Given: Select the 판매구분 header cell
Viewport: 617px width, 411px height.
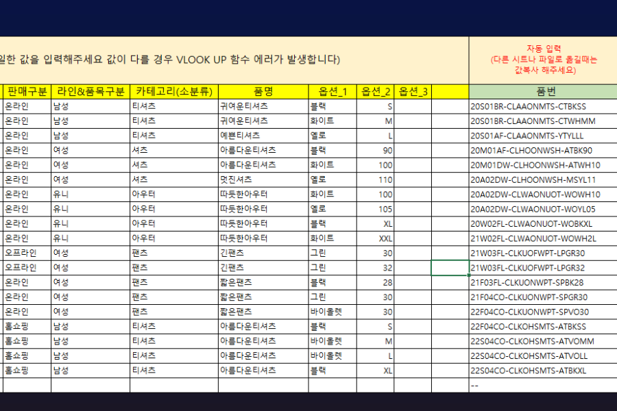Looking at the screenshot, I should click(27, 92).
